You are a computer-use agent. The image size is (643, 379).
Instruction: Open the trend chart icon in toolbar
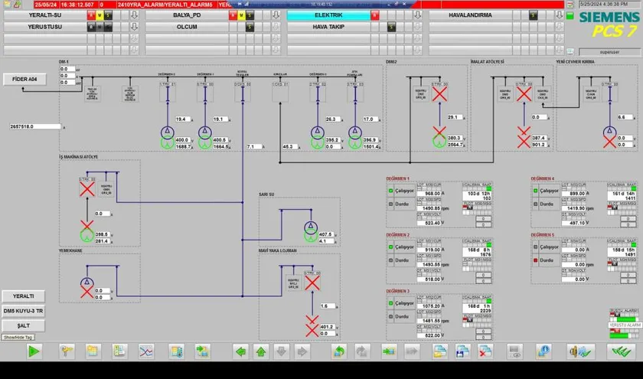click(145, 351)
